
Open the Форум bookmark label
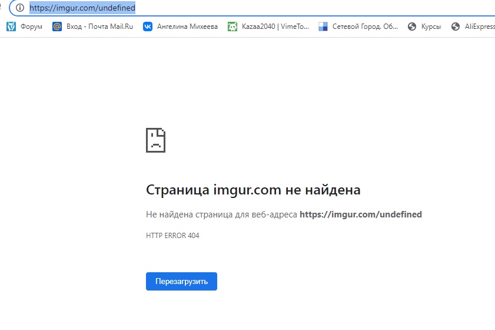coord(31,27)
